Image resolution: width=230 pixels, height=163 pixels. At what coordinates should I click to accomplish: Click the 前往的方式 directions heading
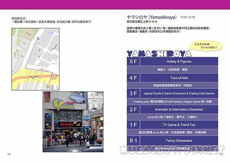[19, 18]
